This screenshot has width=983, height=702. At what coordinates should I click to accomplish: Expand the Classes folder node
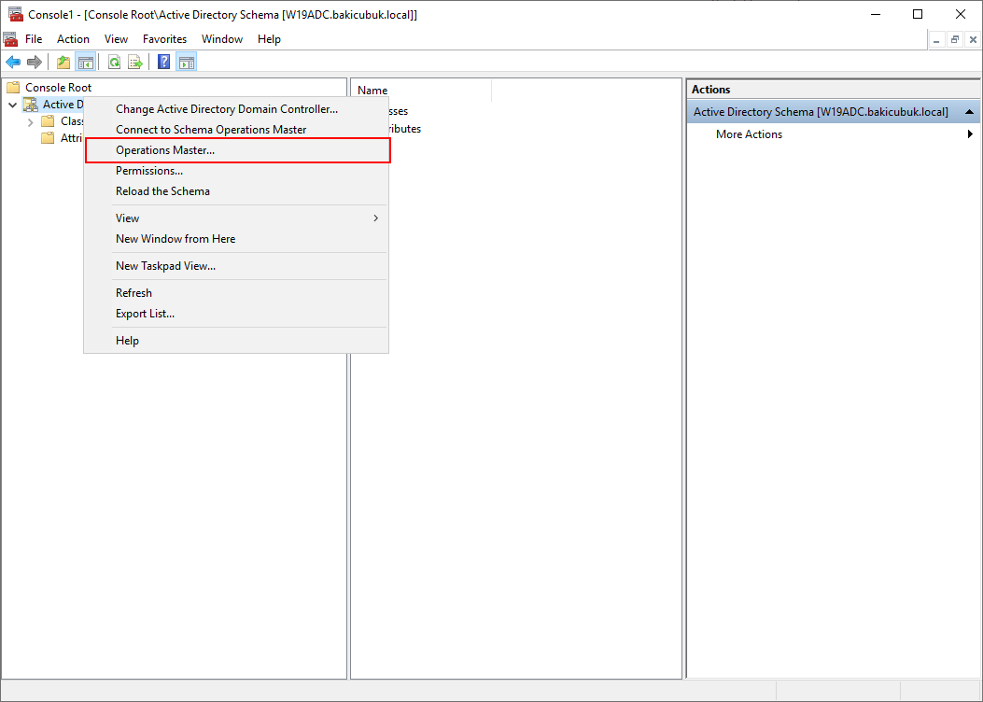click(x=30, y=121)
